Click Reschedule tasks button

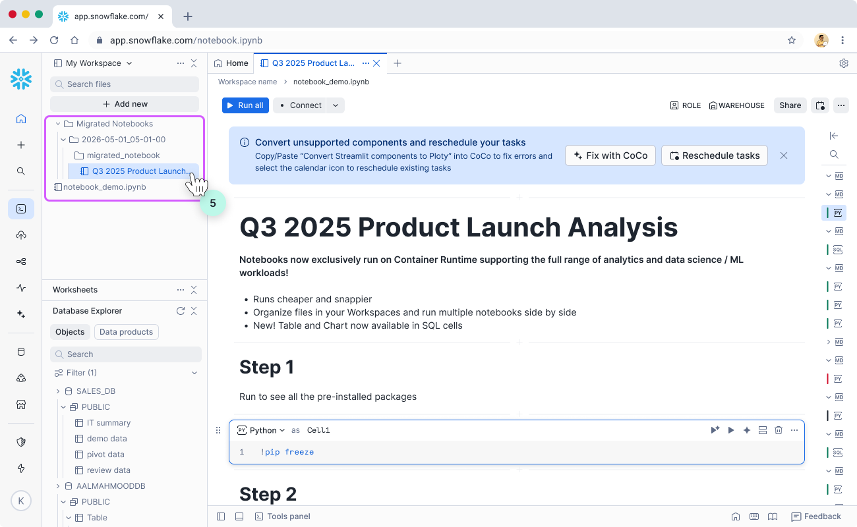point(715,155)
